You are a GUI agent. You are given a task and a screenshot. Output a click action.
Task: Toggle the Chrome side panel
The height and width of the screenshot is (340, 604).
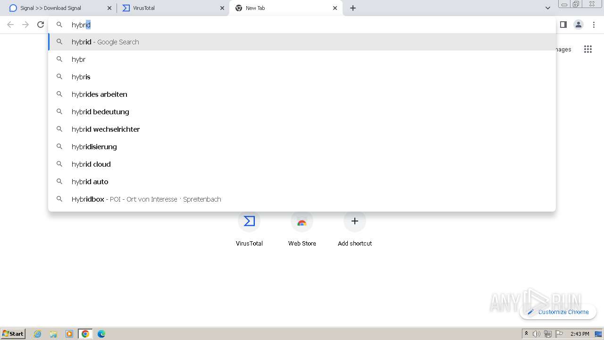tap(563, 25)
